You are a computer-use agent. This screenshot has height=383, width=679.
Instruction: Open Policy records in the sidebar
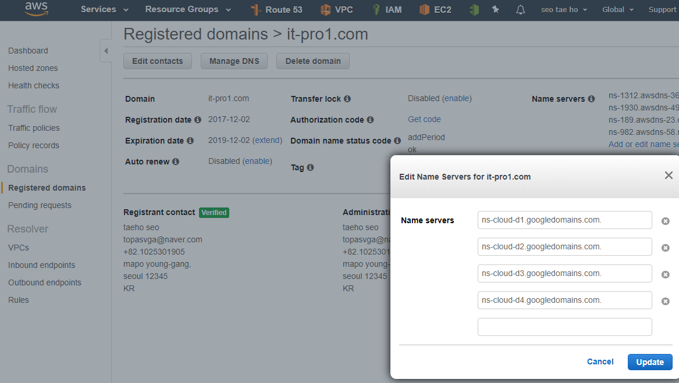34,145
